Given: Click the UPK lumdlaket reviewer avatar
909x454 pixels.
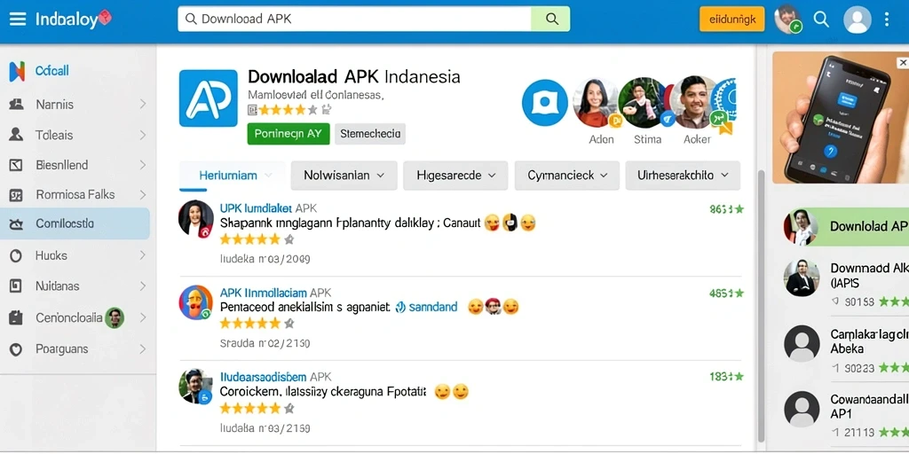Looking at the screenshot, I should [x=195, y=219].
